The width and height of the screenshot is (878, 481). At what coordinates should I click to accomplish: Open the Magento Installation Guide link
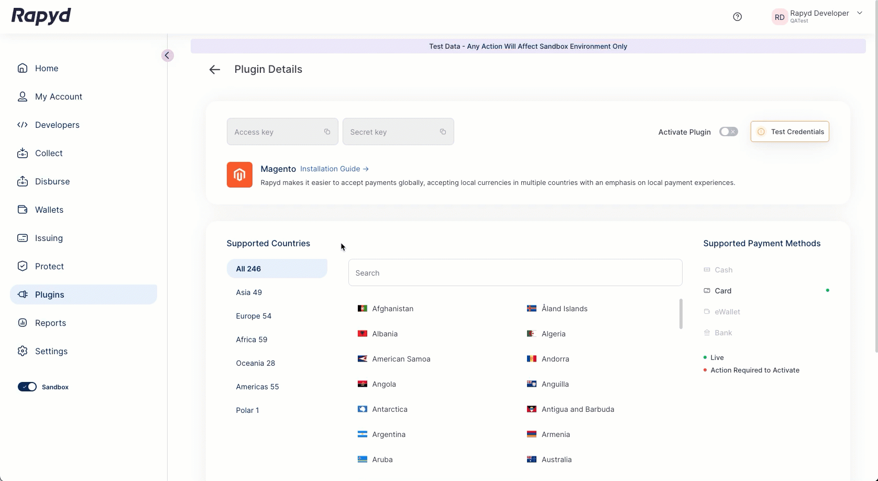point(334,169)
